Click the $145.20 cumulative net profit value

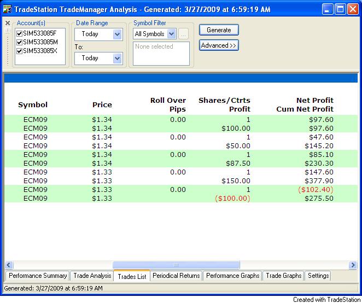(x=319, y=146)
